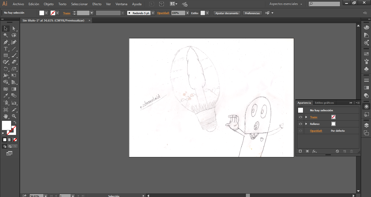Open the Redondo 5 pt. brush dropdown
This screenshot has height=197, width=371.
pos(153,13)
